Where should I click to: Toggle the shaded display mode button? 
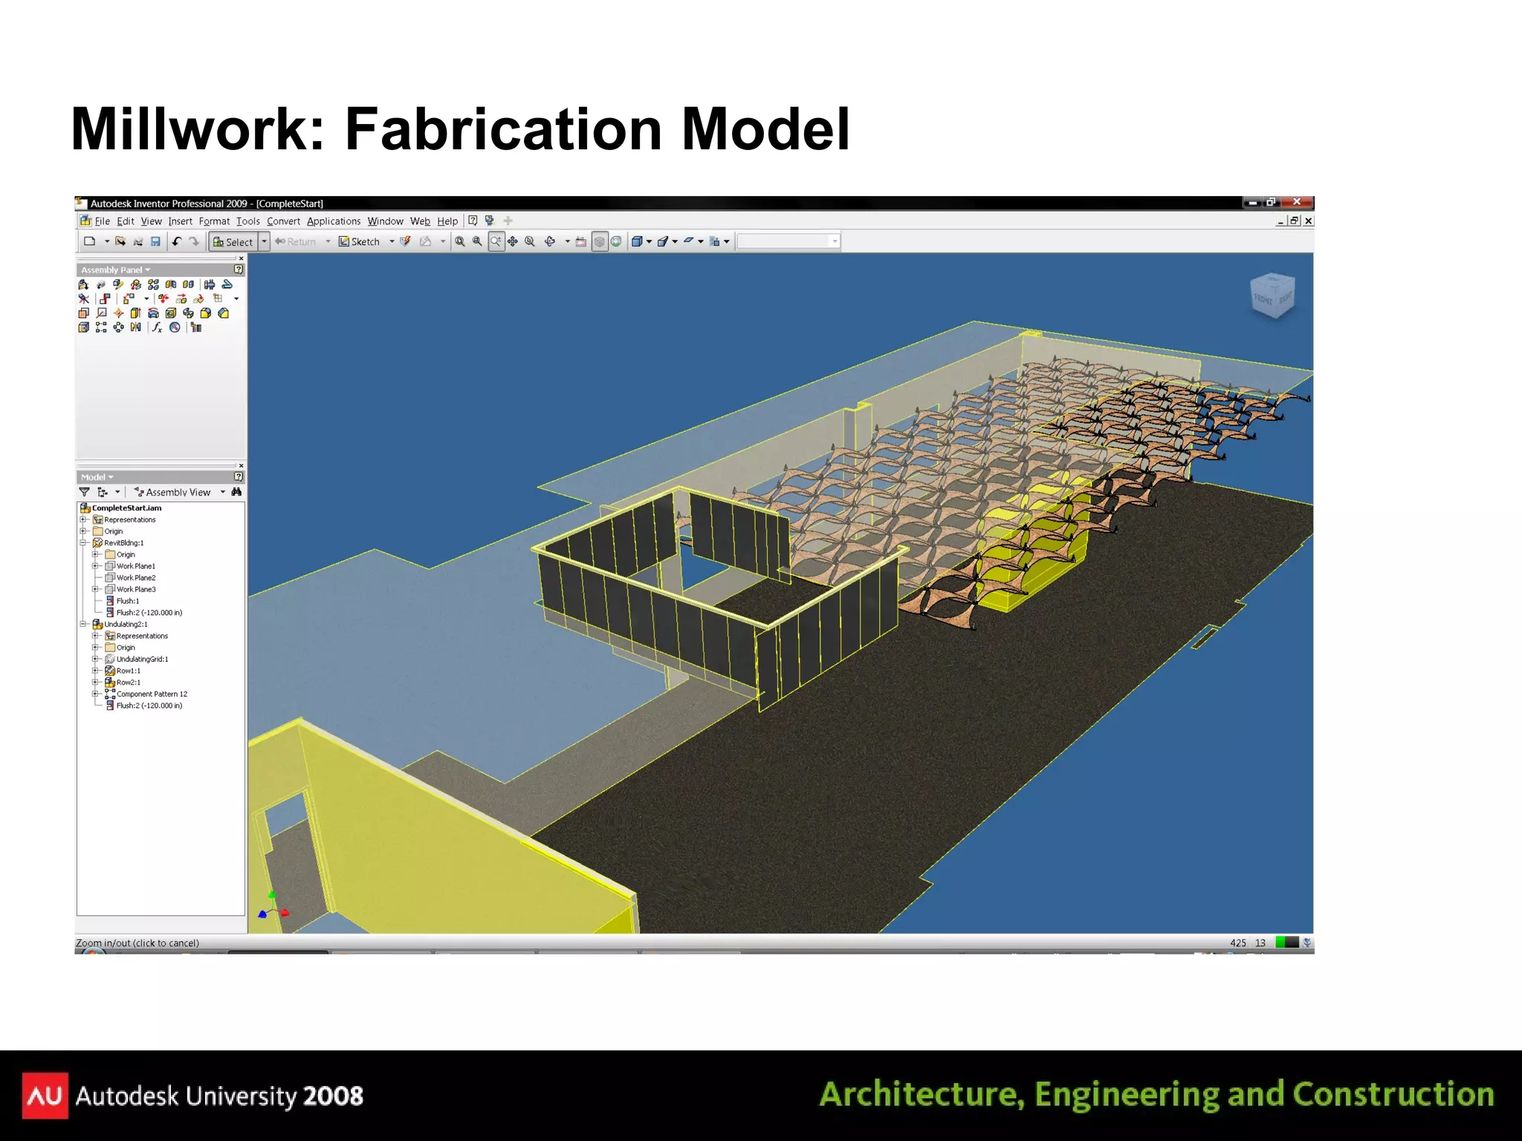click(x=599, y=241)
